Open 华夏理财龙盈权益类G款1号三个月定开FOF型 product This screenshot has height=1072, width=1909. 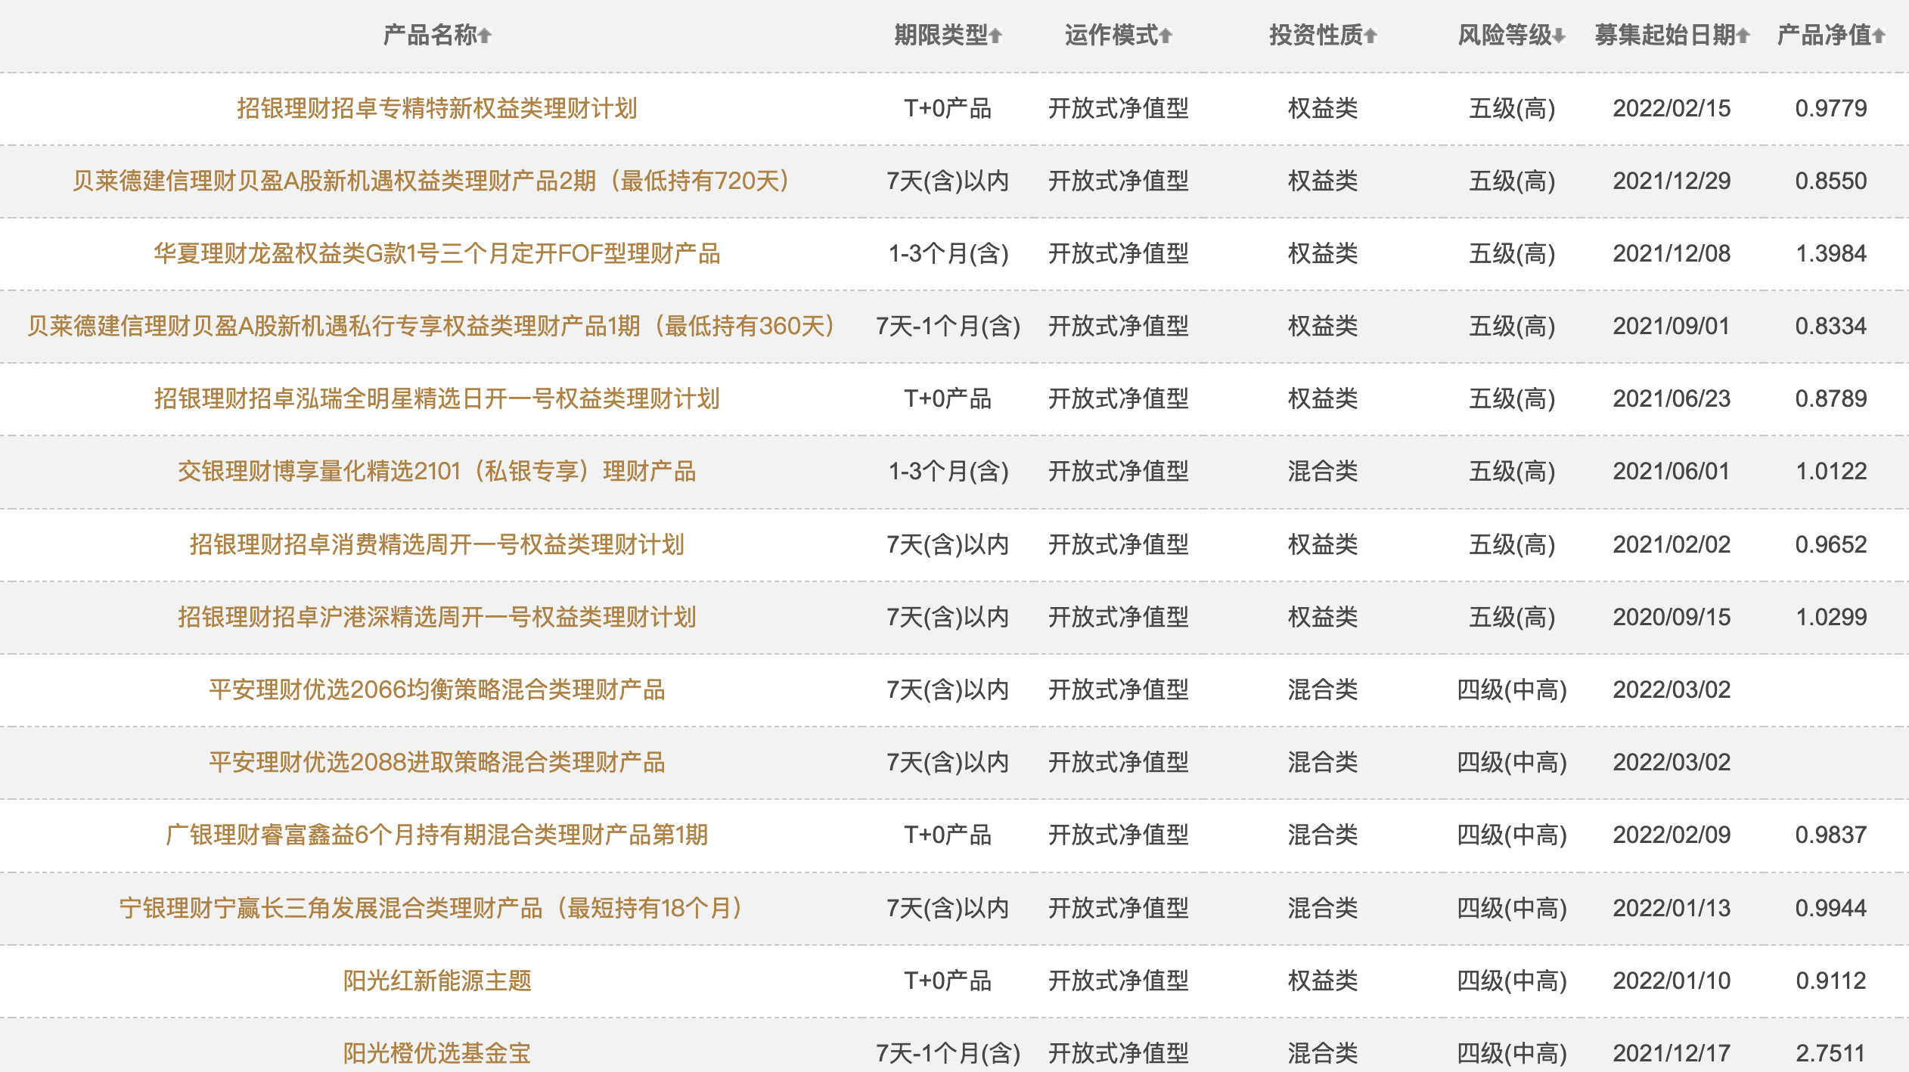(437, 253)
